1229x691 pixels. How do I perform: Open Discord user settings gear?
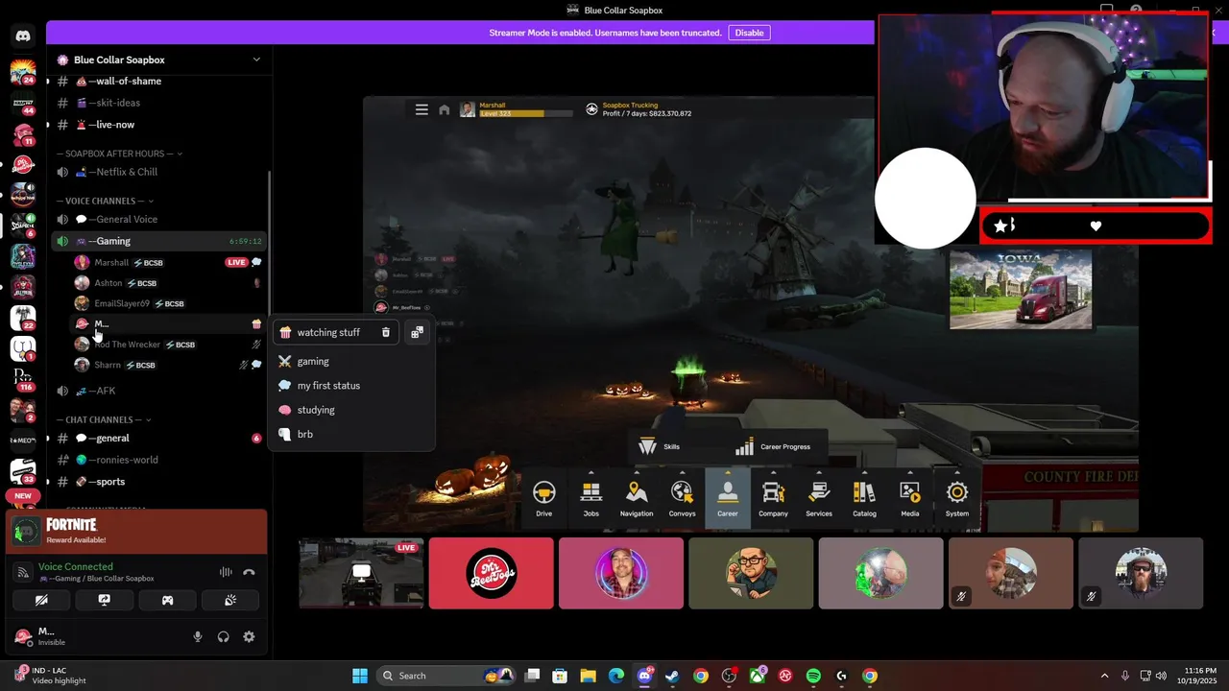(x=249, y=636)
